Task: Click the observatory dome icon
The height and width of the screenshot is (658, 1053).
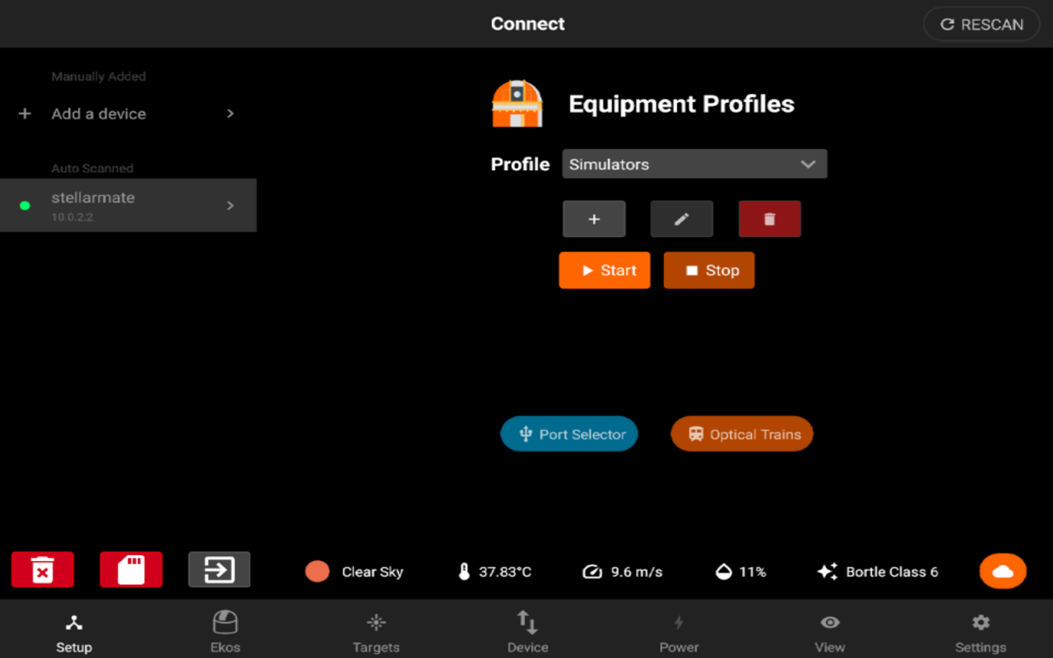Action: (517, 104)
